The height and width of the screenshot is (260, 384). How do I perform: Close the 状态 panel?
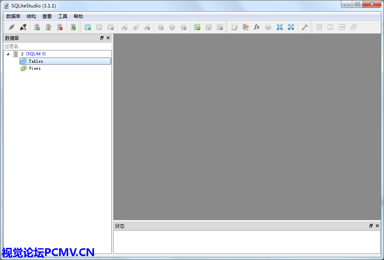(377, 226)
